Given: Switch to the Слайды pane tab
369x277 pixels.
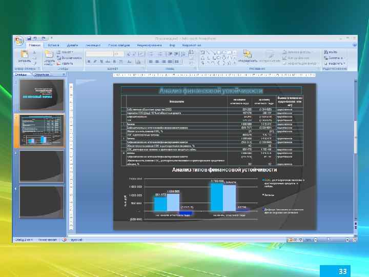Looking at the screenshot, I should (21, 74).
